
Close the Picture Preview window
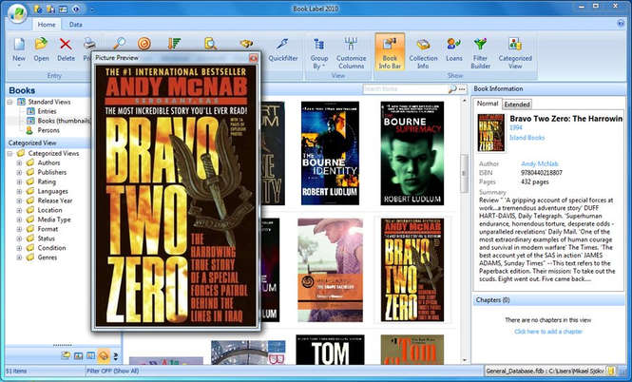click(x=253, y=58)
